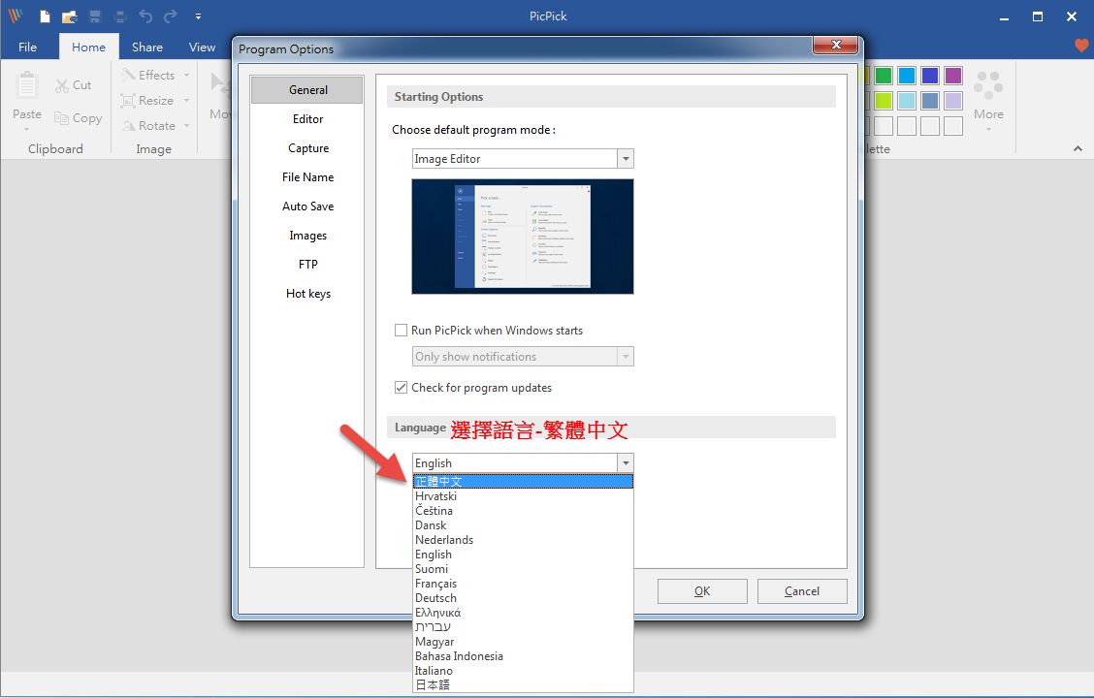
Task: Switch to the Home ribbon tab
Action: [x=88, y=47]
